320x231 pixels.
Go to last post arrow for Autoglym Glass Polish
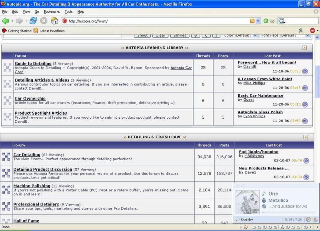pyautogui.click(x=305, y=121)
